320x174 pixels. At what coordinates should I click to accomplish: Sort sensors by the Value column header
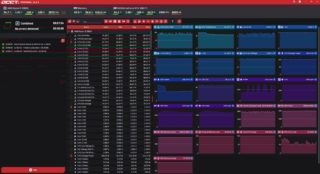(x=106, y=27)
